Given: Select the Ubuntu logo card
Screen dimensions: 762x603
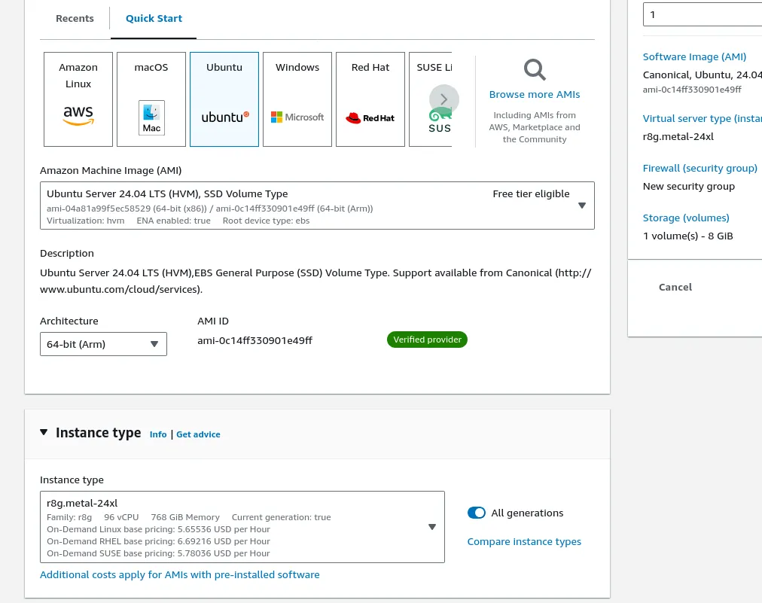Looking at the screenshot, I should (x=224, y=117).
